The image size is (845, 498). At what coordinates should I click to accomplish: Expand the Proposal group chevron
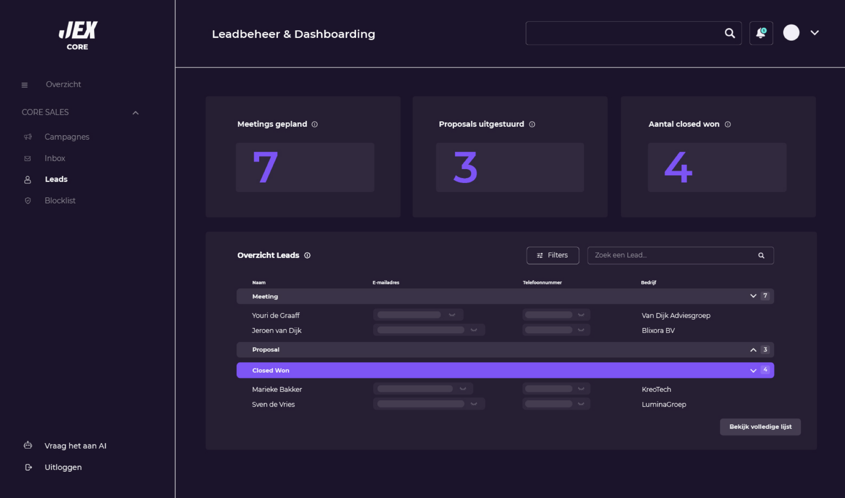pyautogui.click(x=753, y=350)
